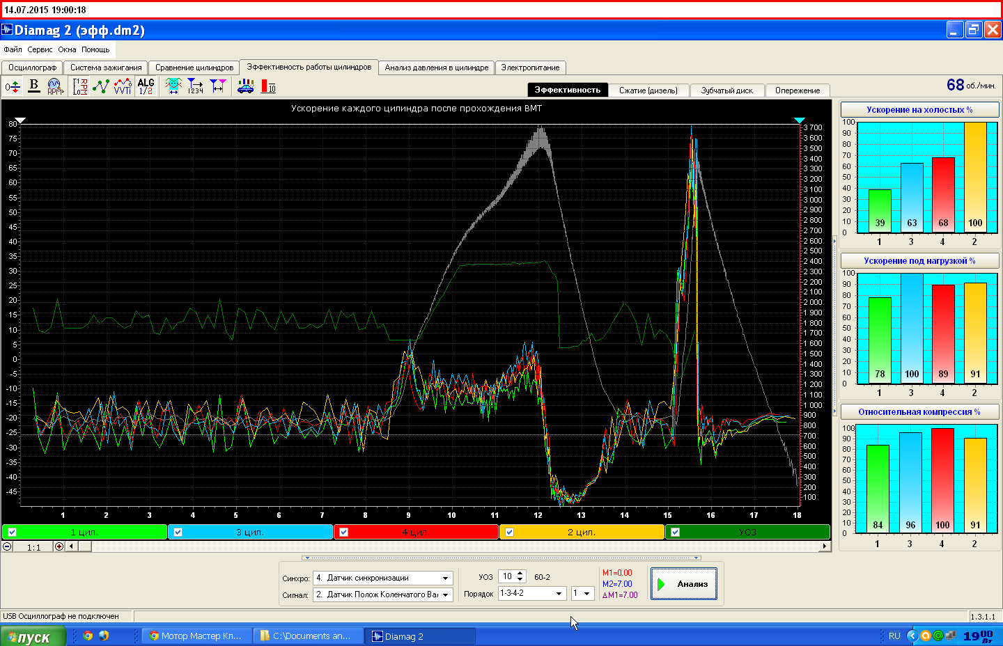Click Chrome icon in quick launch
The image size is (1003, 646).
tap(88, 636)
